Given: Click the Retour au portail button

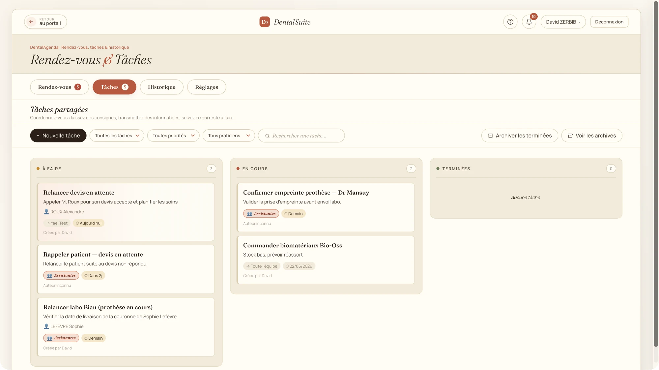Looking at the screenshot, I should (x=45, y=22).
